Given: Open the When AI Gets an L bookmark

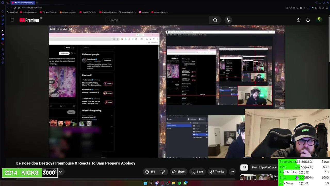Looking at the screenshot, I should [28, 12].
